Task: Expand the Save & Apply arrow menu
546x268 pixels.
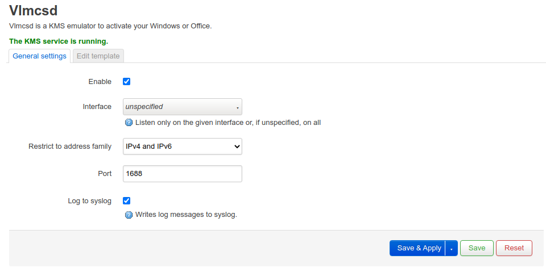Action: [x=451, y=248]
